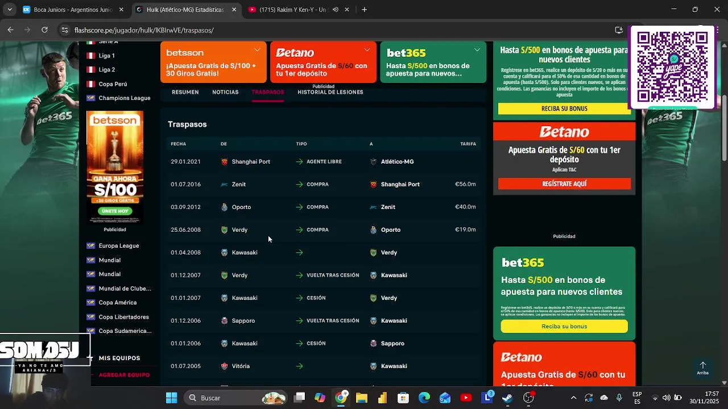Viewport: 728px width, 409px height.
Task: Open Europa League in the sidebar
Action: click(x=118, y=246)
